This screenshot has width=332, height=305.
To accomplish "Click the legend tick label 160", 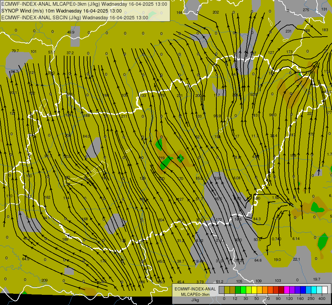I will click(x=300, y=299).
